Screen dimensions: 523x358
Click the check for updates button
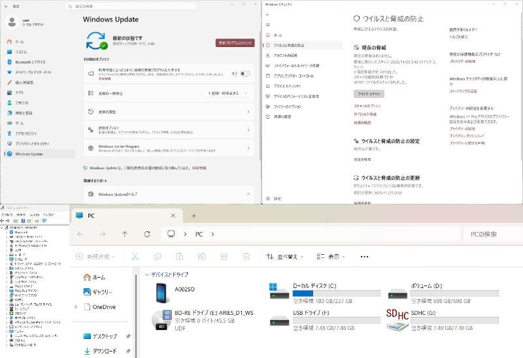coord(235,42)
